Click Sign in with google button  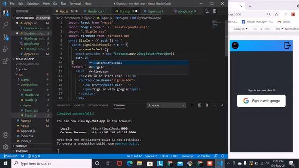point(261,101)
